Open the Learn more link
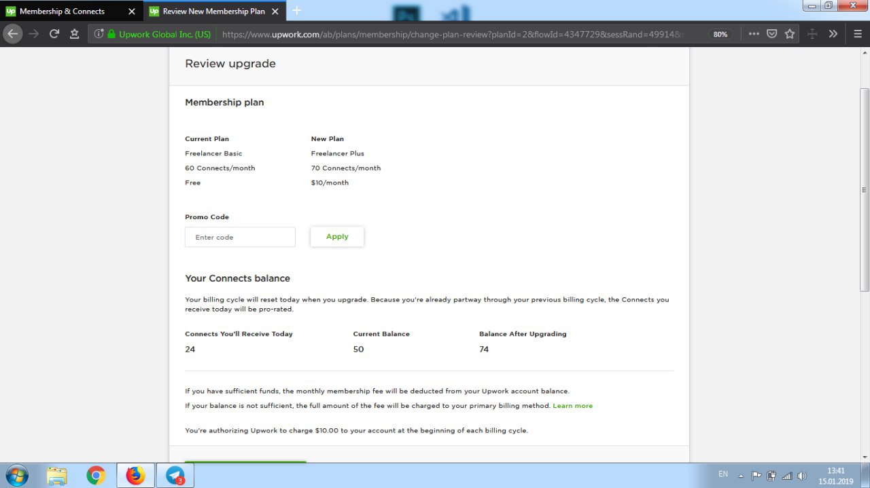This screenshot has height=488, width=870. pos(572,406)
